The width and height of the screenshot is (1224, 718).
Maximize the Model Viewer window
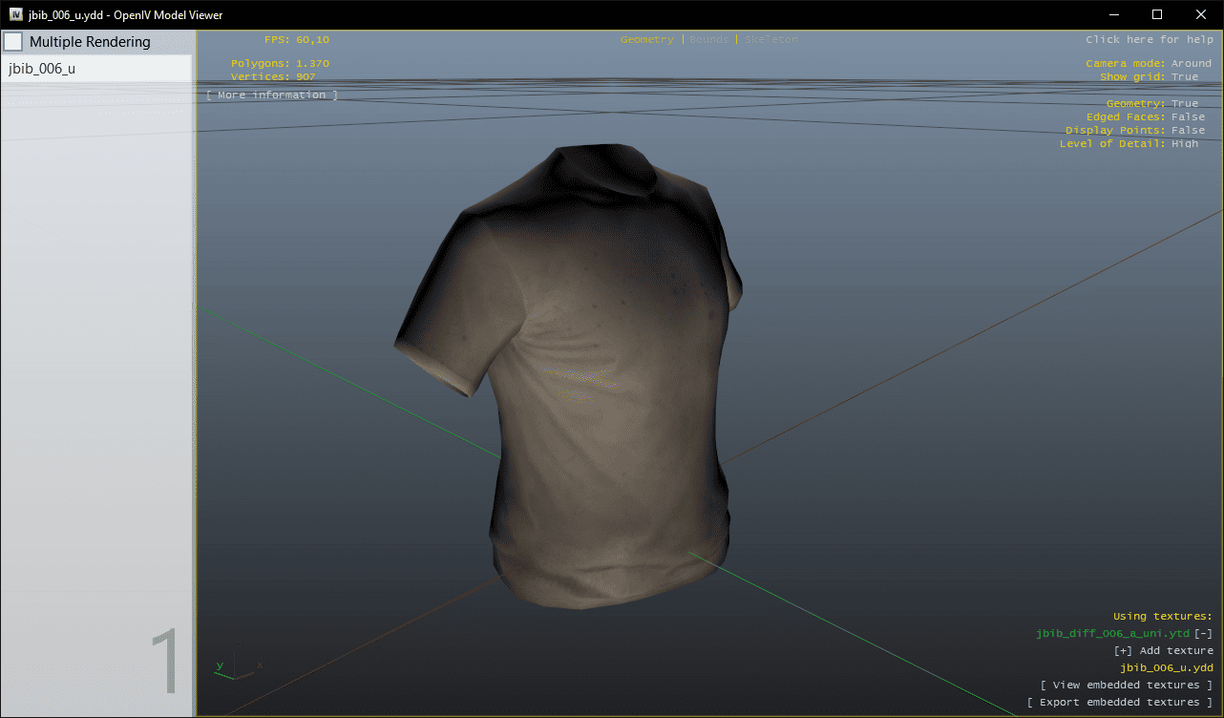pyautogui.click(x=1156, y=14)
